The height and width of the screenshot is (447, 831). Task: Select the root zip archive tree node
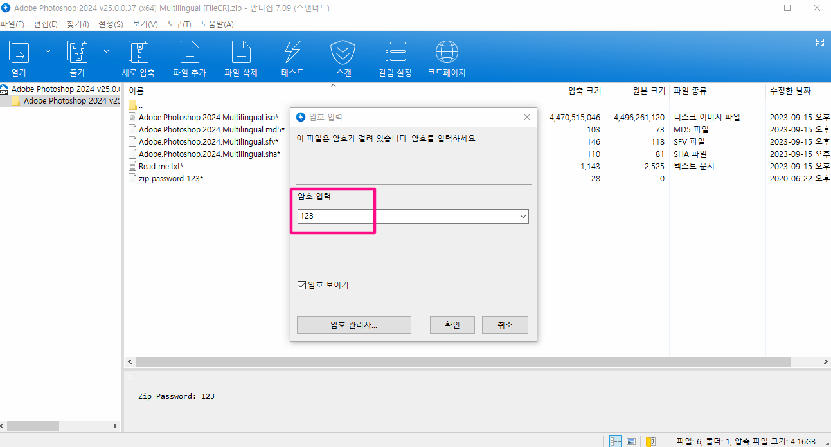coord(60,89)
